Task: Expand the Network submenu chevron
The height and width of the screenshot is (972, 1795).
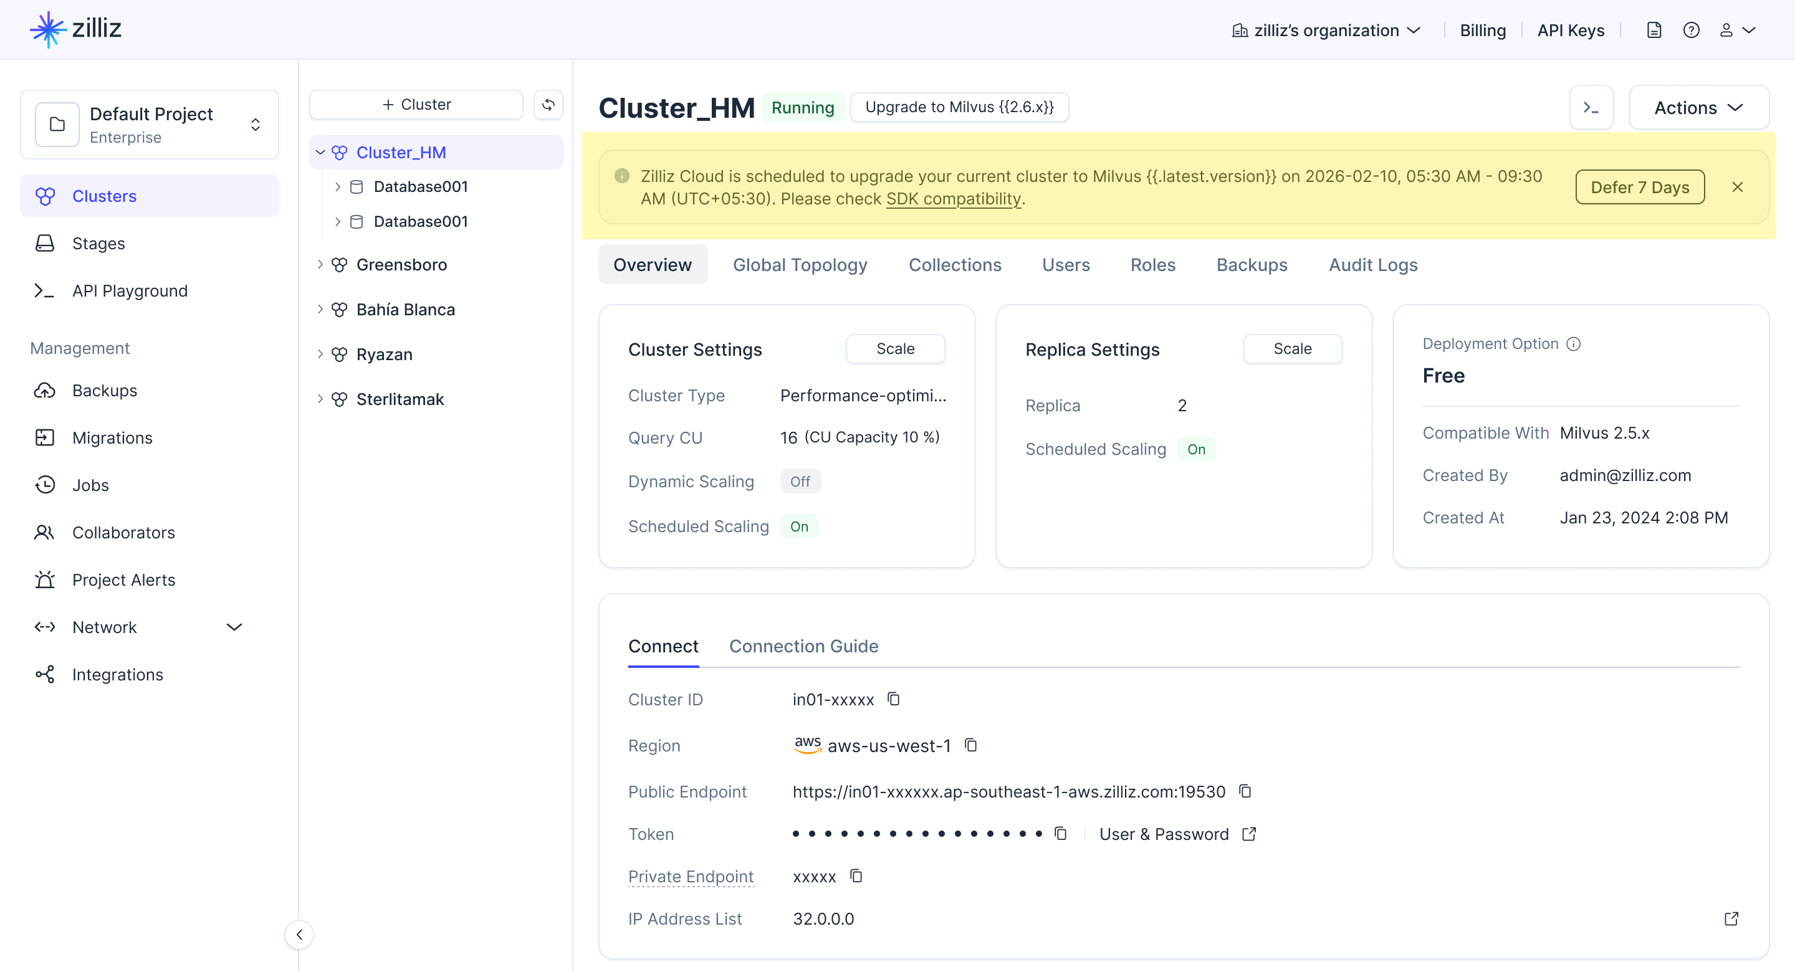Action: tap(234, 627)
